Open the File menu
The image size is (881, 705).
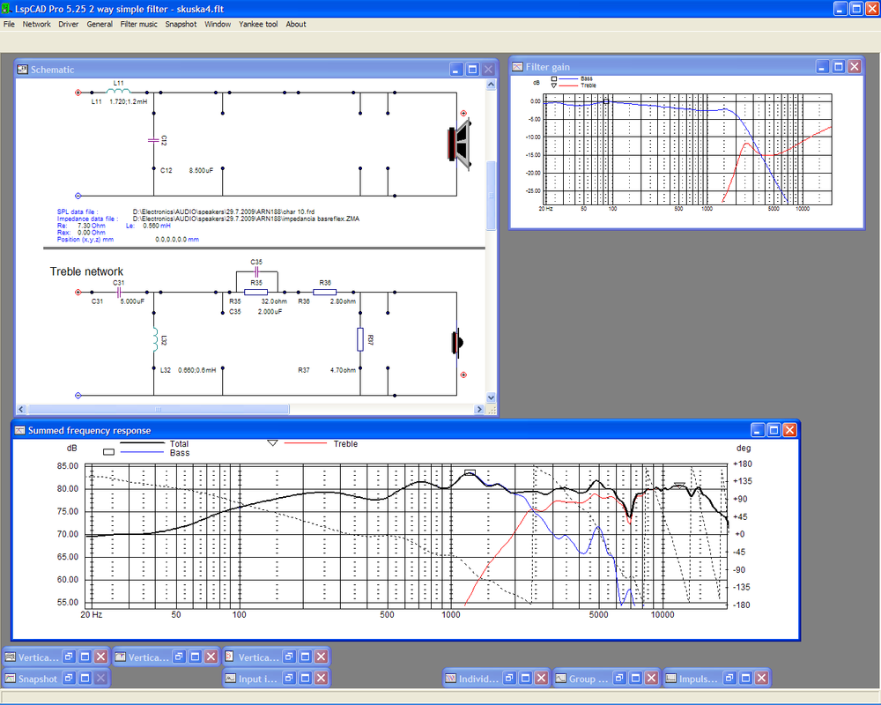point(9,24)
